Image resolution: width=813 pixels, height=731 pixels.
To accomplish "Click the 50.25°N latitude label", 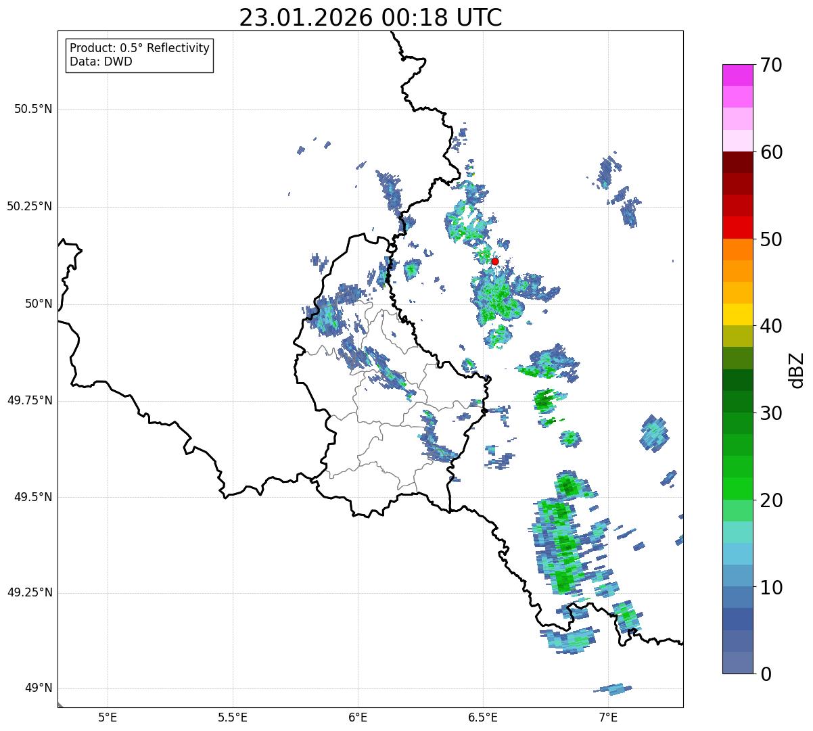I will click(x=29, y=206).
